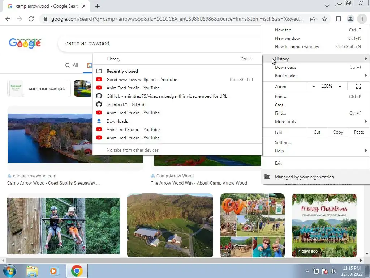Click the forward navigation arrow
The image size is (370, 278).
(x=20, y=19)
